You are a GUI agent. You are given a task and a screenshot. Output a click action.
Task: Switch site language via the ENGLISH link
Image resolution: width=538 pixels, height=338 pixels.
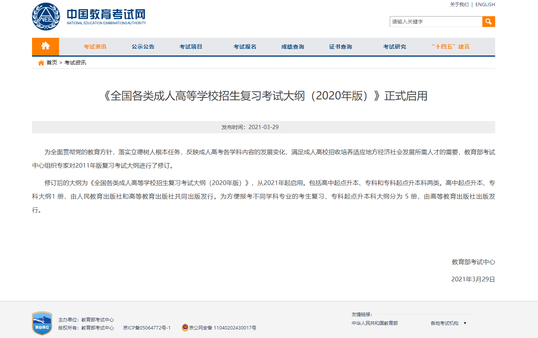click(485, 4)
